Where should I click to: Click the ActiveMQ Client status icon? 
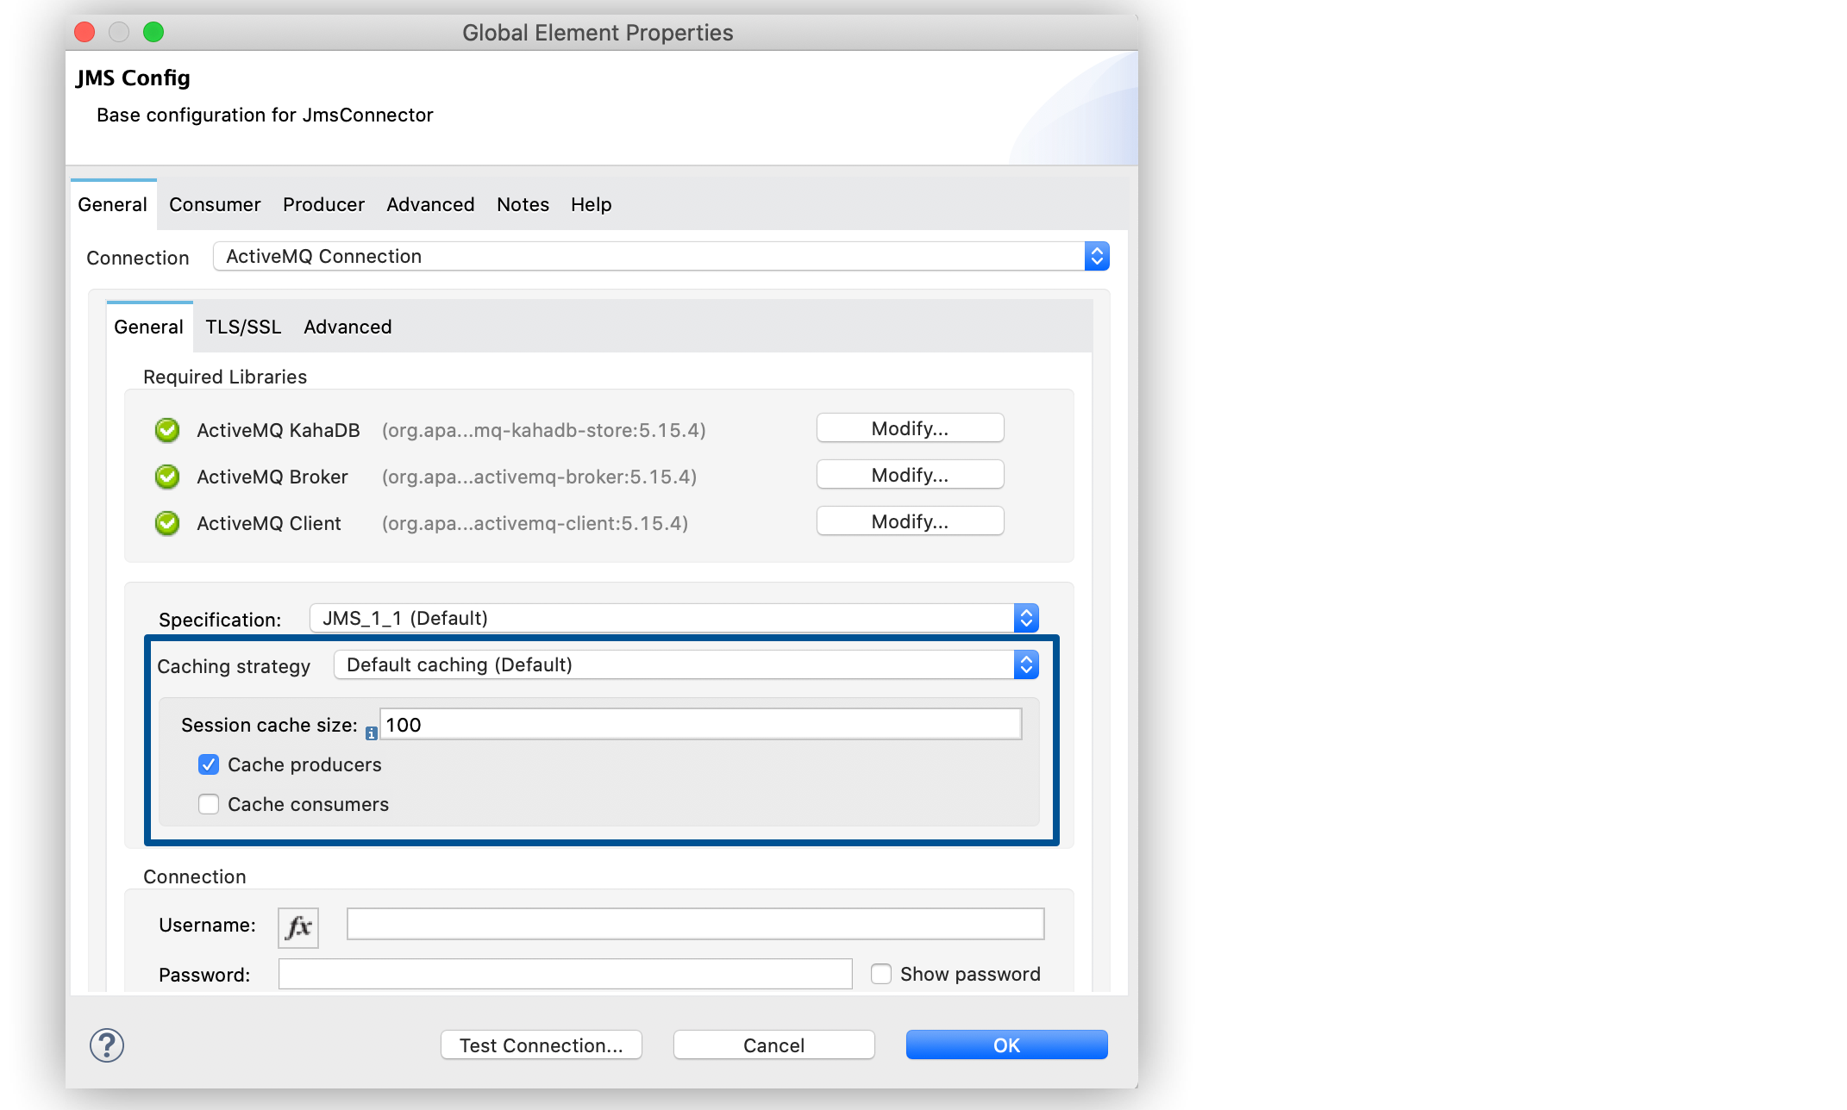click(x=169, y=523)
